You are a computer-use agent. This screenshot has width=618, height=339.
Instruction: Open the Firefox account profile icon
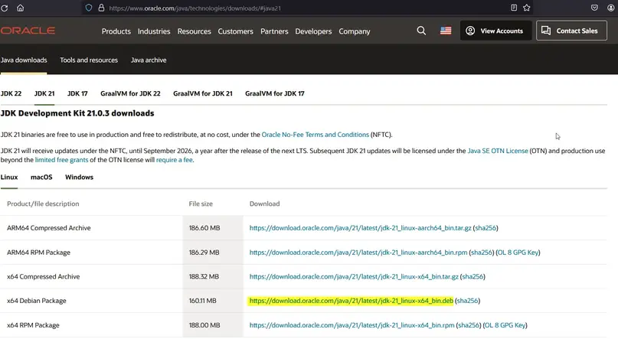(x=611, y=8)
